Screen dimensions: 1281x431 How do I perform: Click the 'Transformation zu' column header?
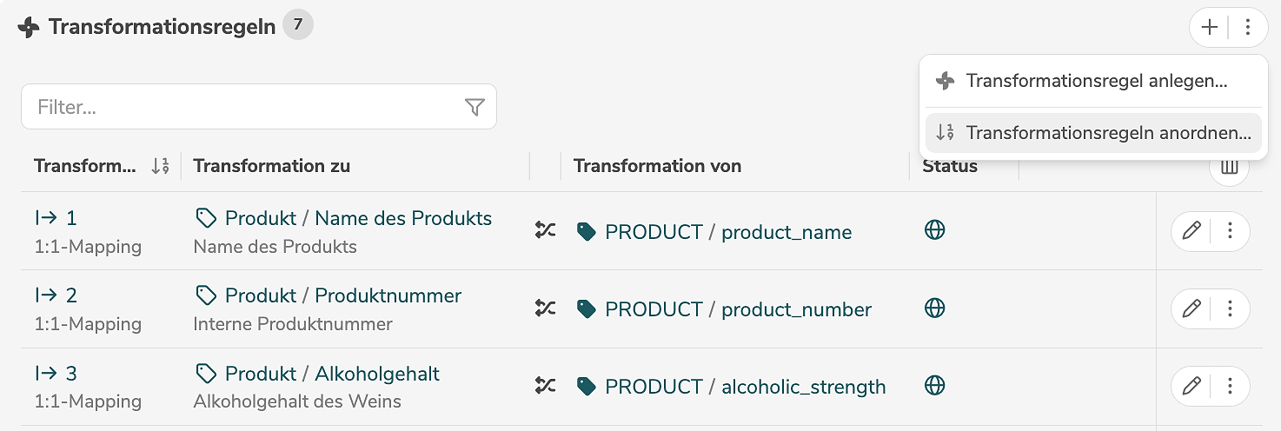point(271,166)
